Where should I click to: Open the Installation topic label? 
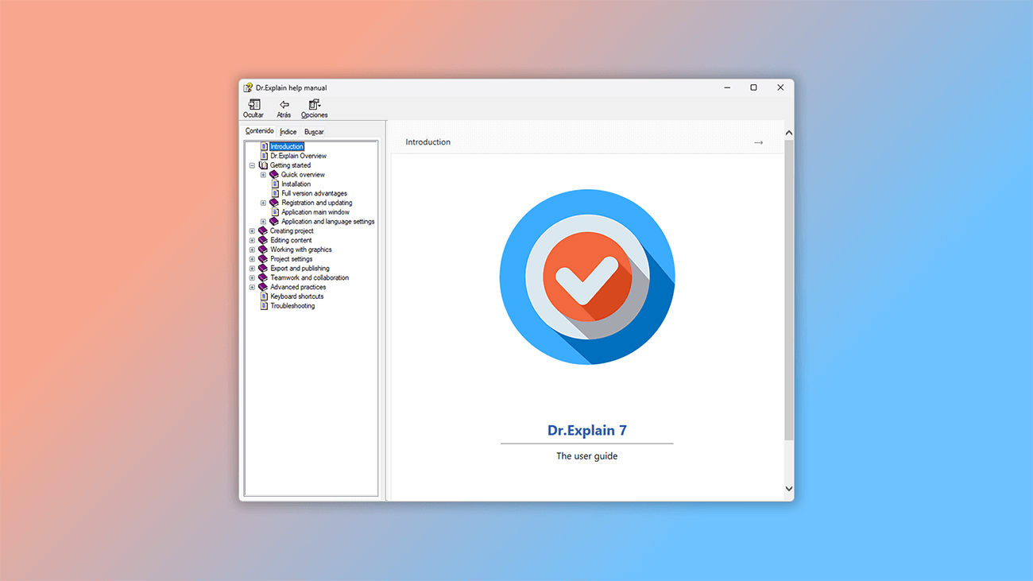coord(296,184)
